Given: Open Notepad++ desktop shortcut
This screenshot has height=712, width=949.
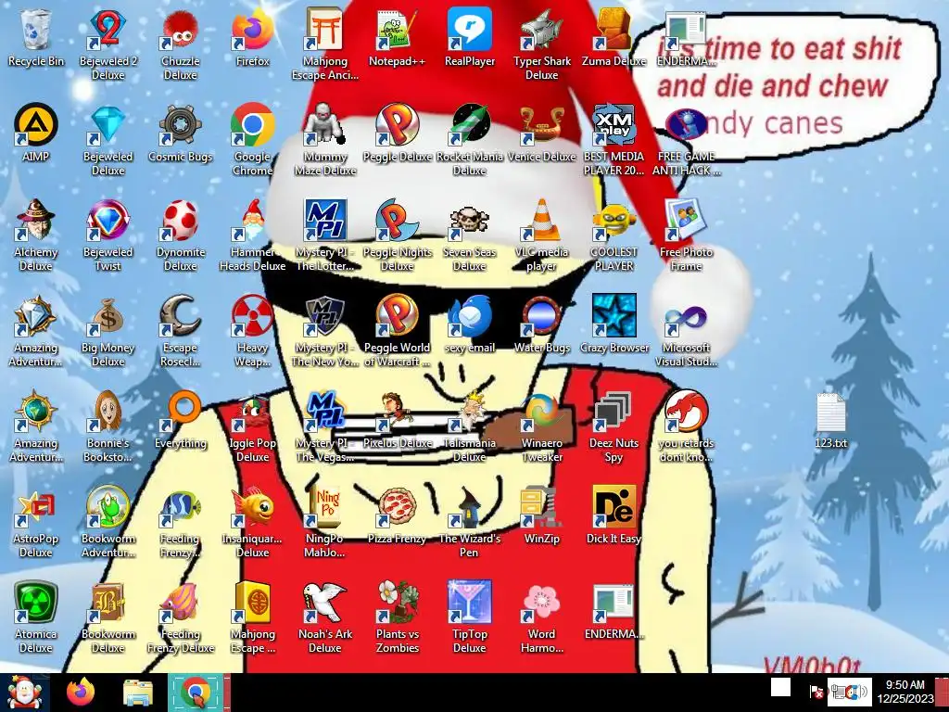Looking at the screenshot, I should [x=397, y=37].
